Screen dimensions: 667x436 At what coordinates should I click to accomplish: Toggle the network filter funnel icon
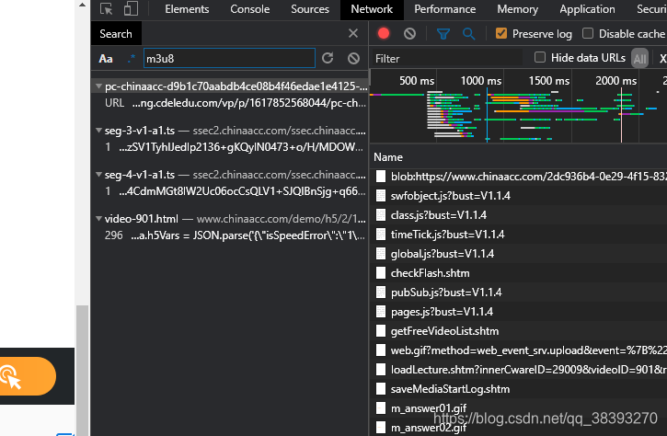pyautogui.click(x=443, y=34)
